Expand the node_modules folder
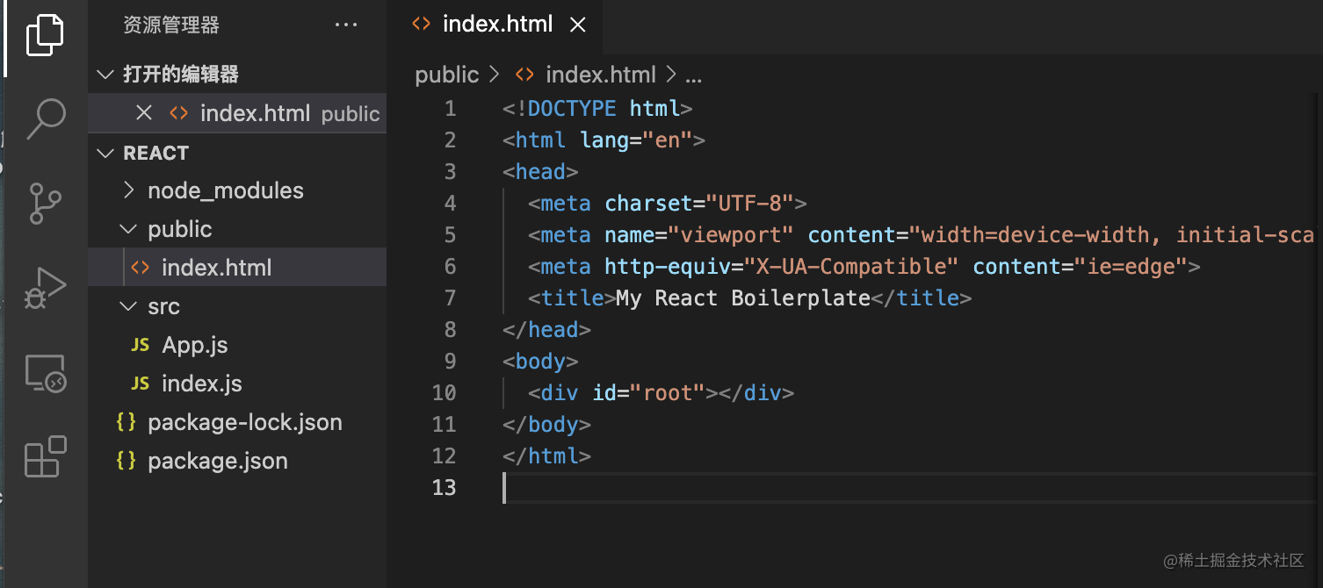This screenshot has height=588, width=1323. tap(225, 190)
